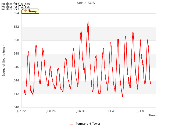The height and width of the screenshot is (129, 172).
Task: Click the EE_Temp annotation label
Action: 30,11
